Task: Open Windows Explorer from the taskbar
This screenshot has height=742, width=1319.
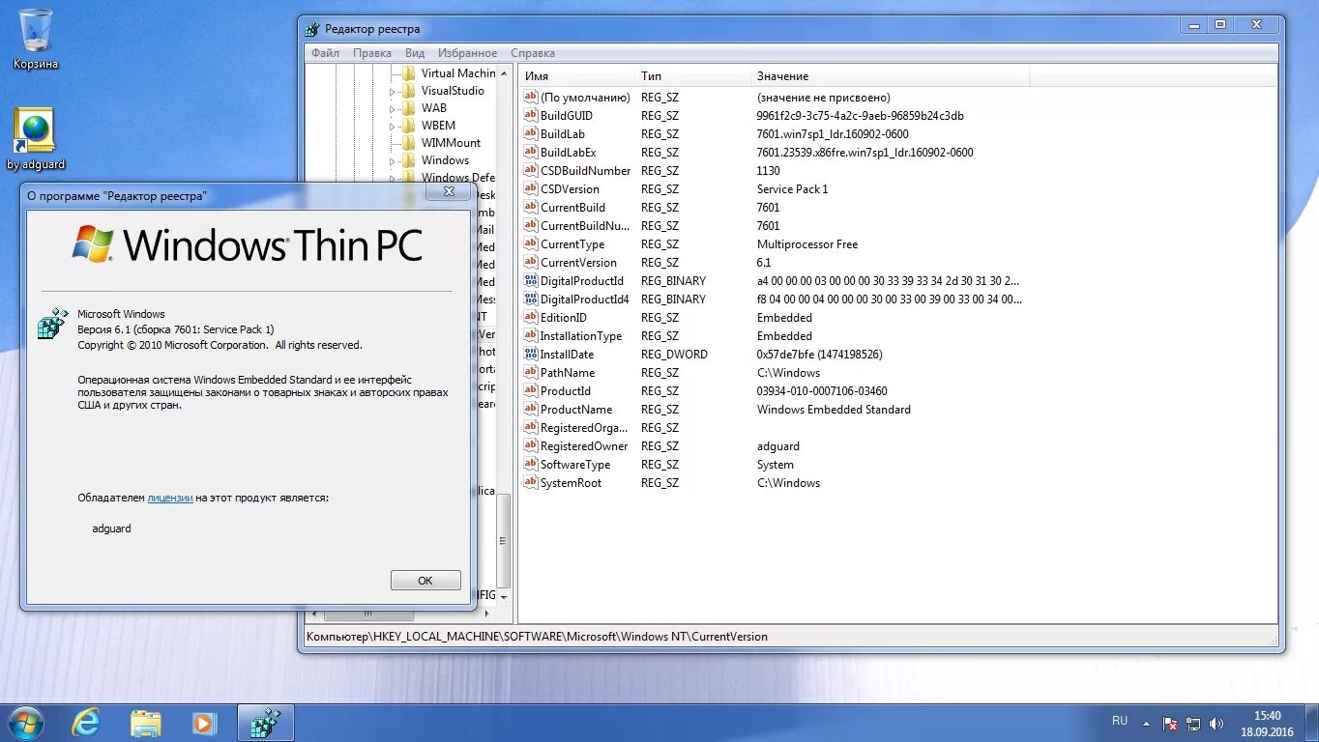Action: coord(146,722)
